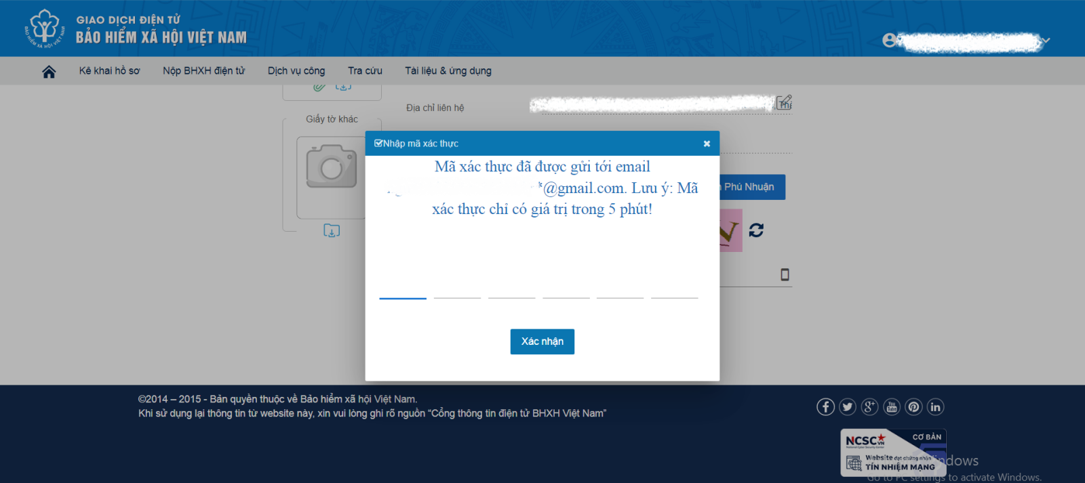Open the Pinterest social link
The image size is (1085, 483).
click(x=913, y=406)
